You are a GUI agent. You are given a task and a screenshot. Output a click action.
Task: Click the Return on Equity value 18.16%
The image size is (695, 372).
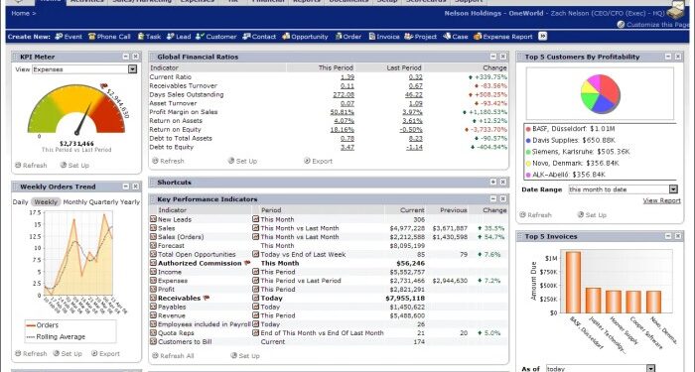(343, 129)
